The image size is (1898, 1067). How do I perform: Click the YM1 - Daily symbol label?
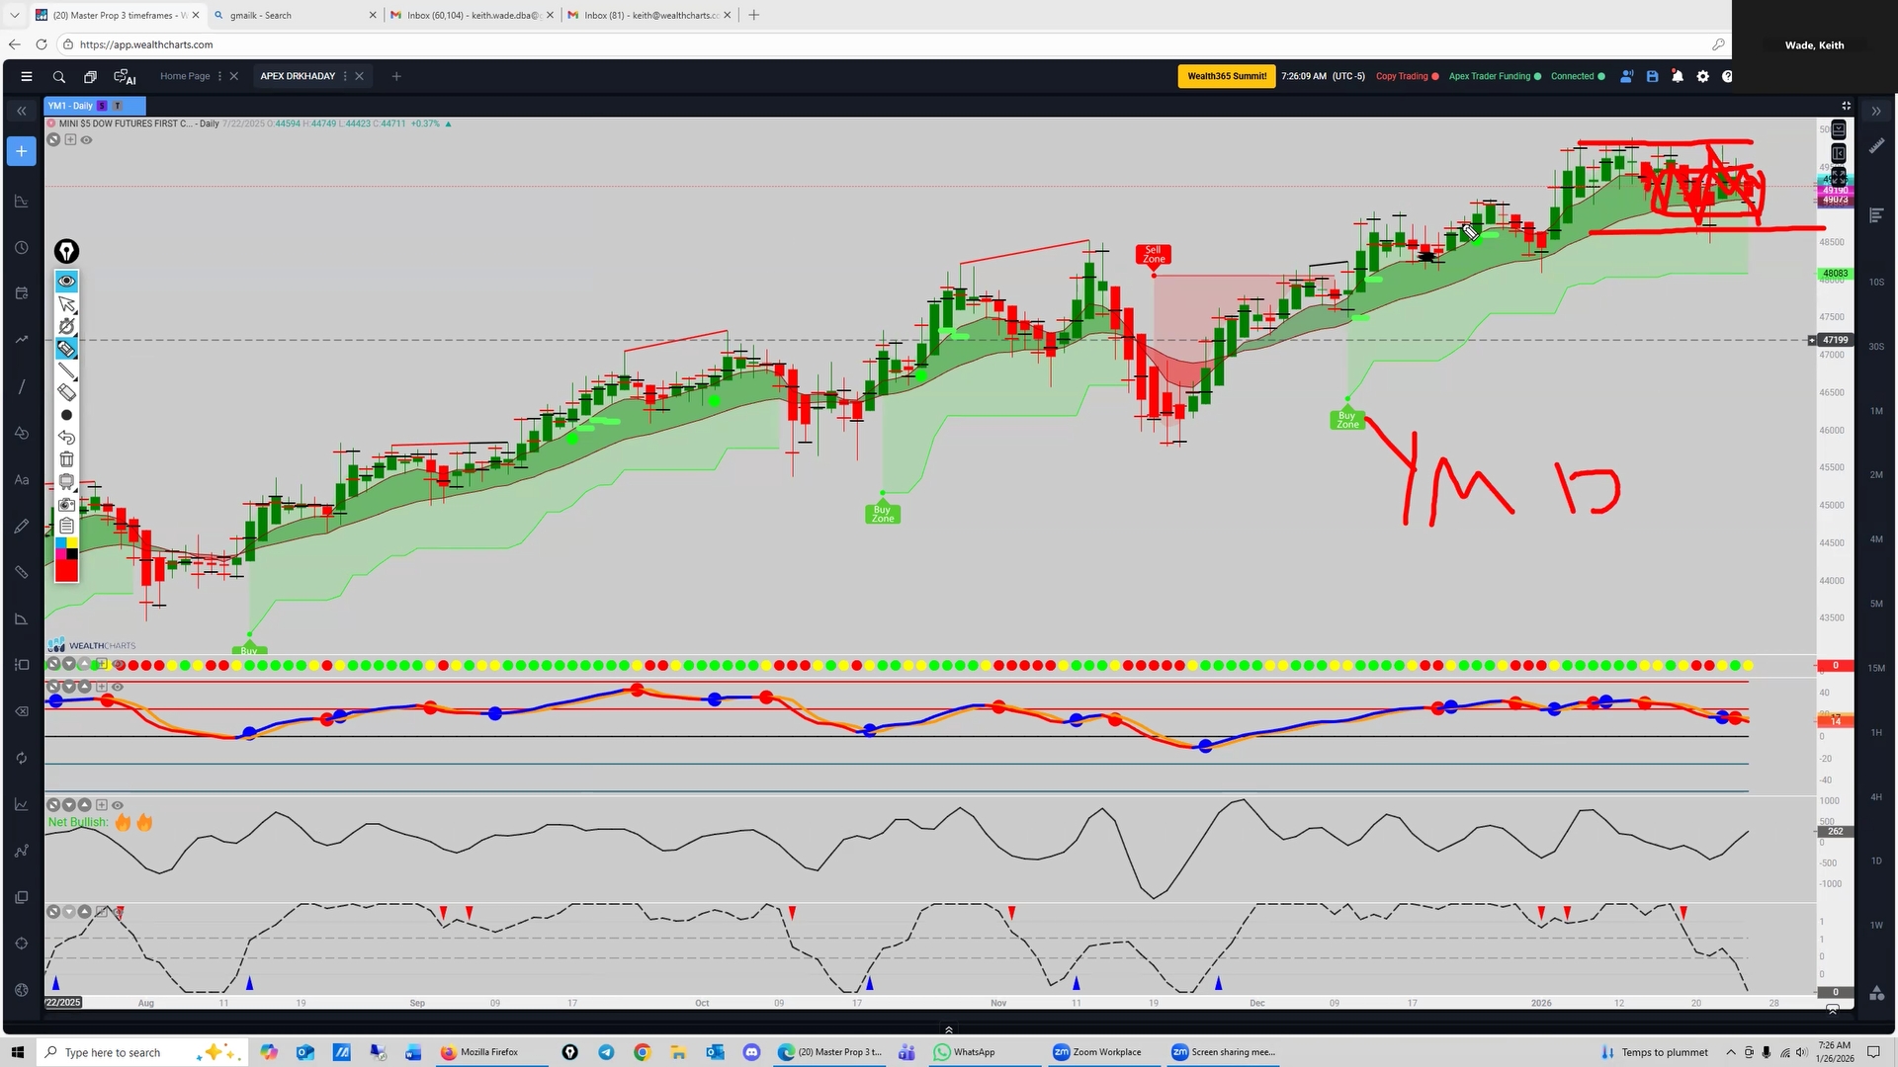tap(70, 106)
